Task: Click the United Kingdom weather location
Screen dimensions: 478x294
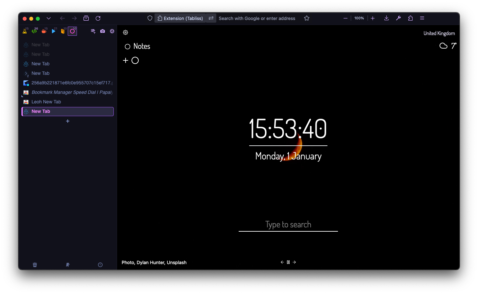Action: 439,33
